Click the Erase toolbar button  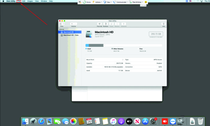pos(111,24)
